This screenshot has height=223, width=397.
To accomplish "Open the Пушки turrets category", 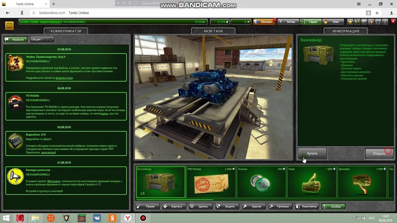I will 148,206.
